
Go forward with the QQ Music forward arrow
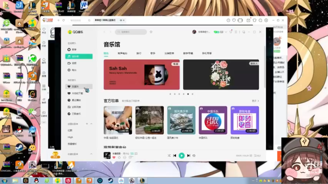click(x=110, y=32)
